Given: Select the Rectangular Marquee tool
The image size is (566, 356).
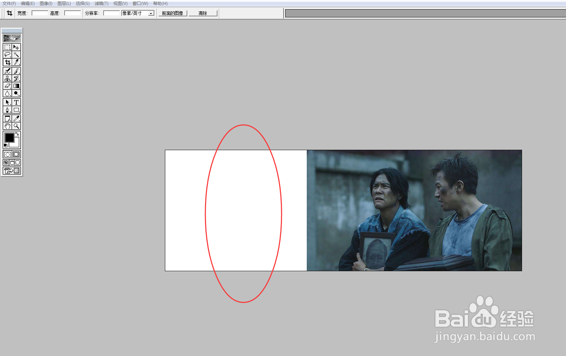Looking at the screenshot, I should coord(7,47).
